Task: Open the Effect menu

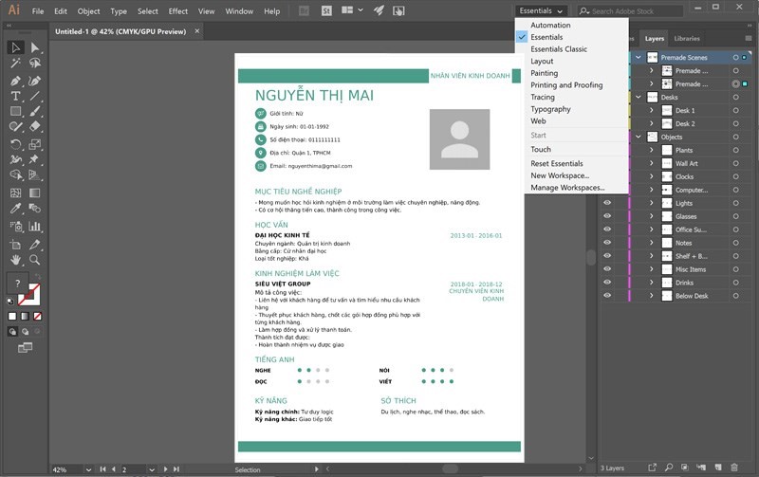Action: [178, 11]
